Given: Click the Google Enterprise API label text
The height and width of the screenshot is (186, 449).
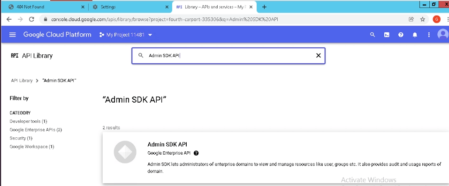Looking at the screenshot, I should click(x=169, y=153).
